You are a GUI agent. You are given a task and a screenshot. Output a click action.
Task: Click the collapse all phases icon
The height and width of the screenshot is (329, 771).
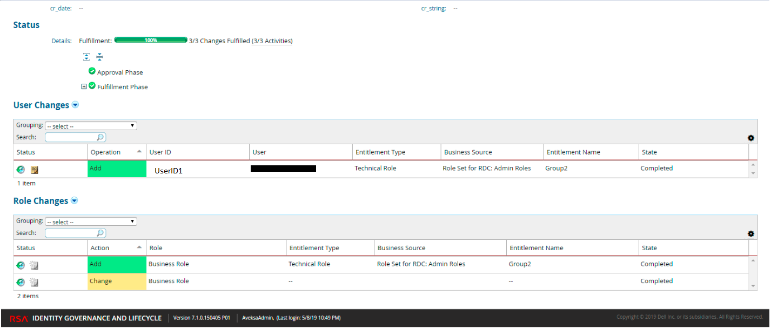[99, 56]
